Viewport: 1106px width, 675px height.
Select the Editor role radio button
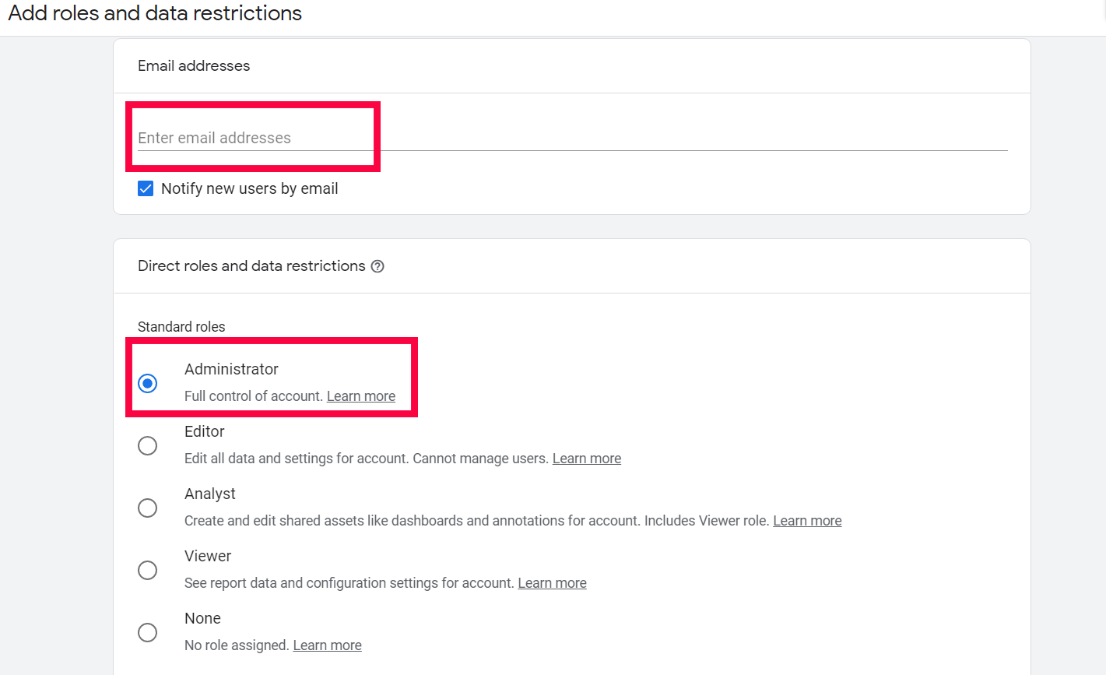pos(147,445)
